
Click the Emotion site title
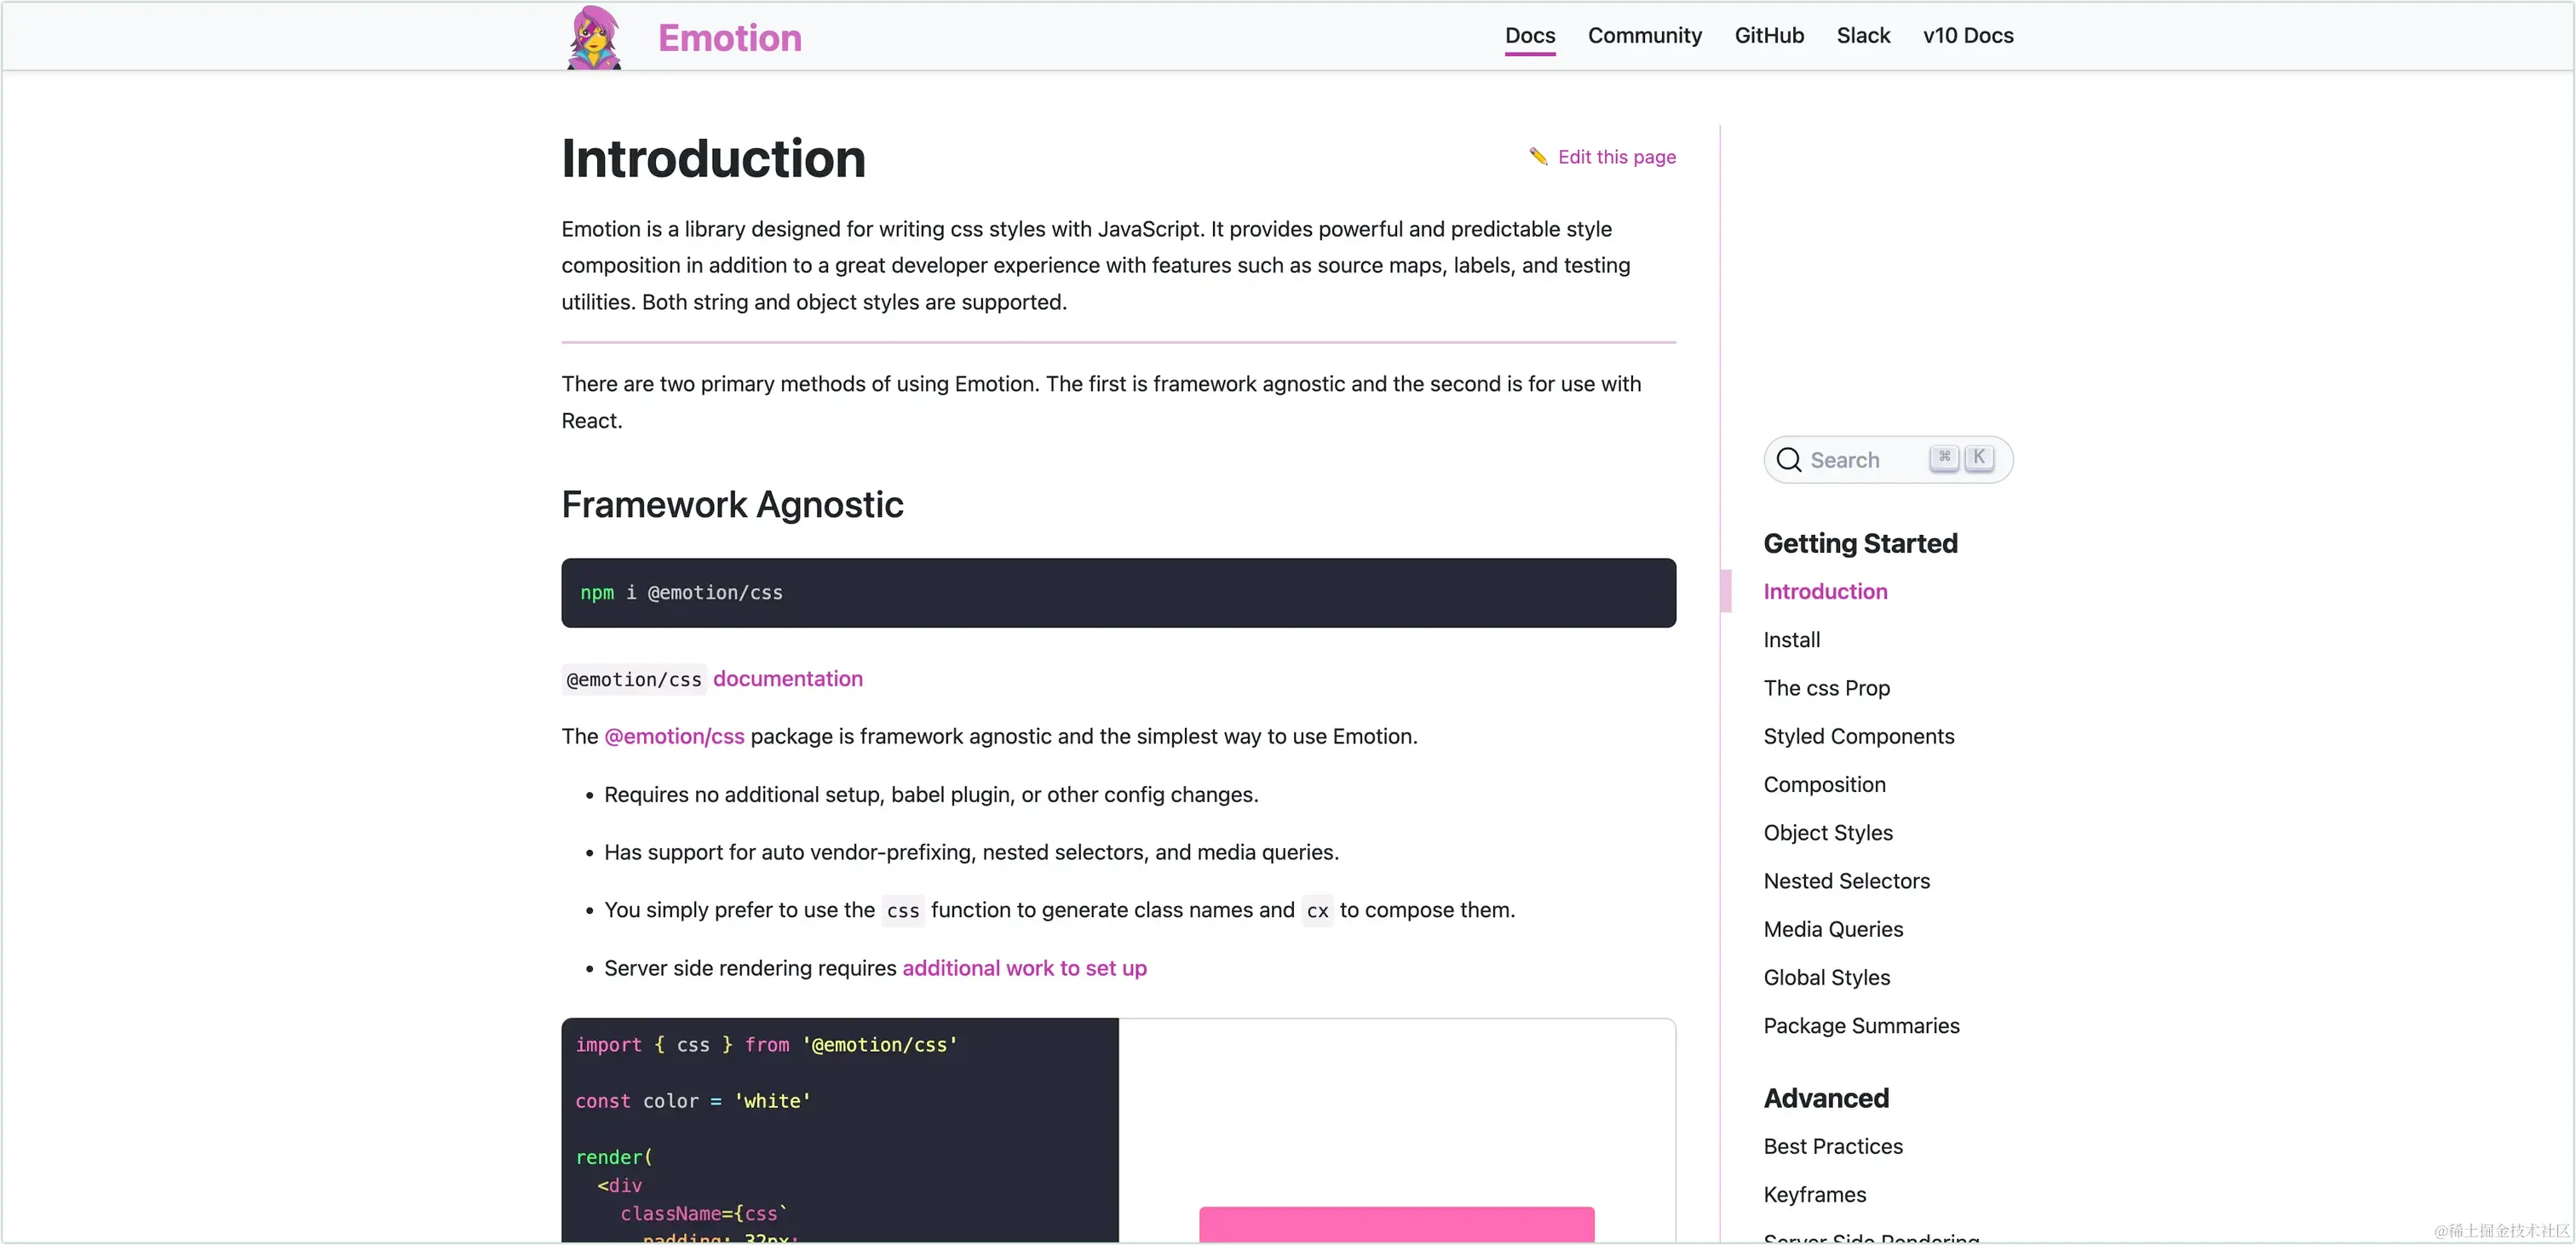click(729, 38)
